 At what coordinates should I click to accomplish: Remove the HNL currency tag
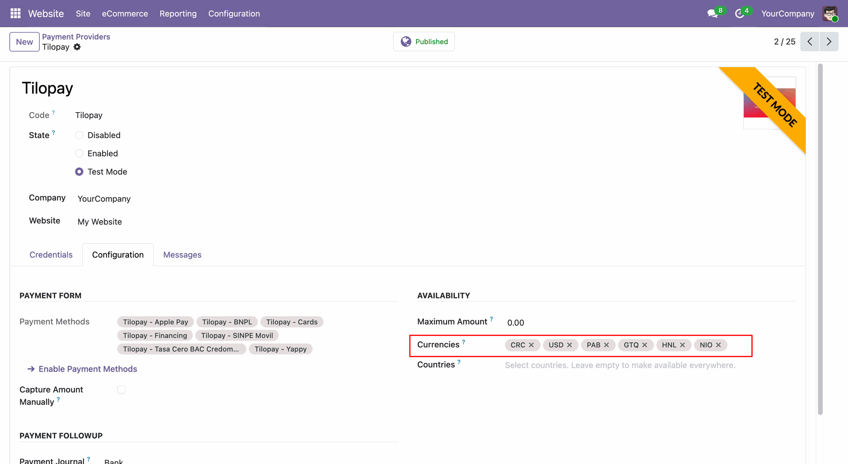[682, 345]
